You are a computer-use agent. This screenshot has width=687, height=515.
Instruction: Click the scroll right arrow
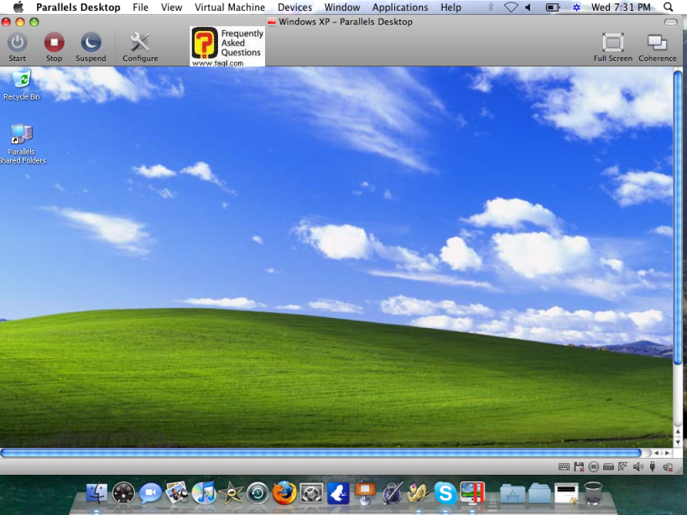(x=667, y=453)
